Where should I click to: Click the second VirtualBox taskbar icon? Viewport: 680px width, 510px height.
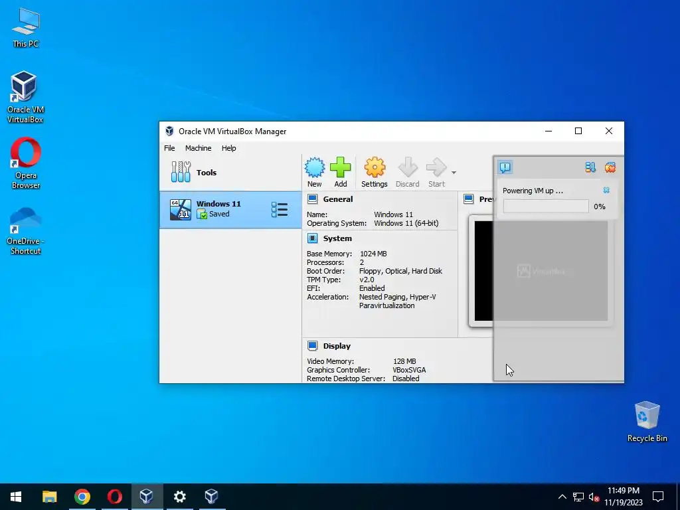[212, 497]
